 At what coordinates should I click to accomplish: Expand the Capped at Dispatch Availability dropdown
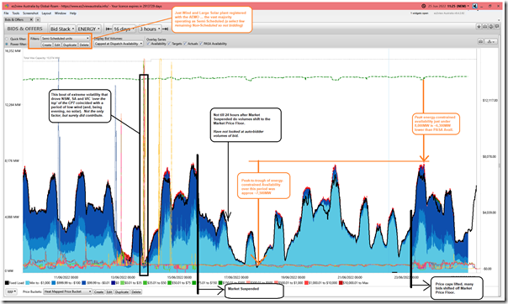(119, 44)
